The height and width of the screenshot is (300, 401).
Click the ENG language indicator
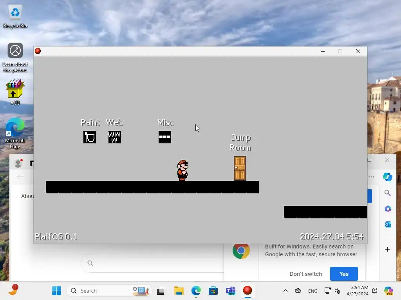point(313,291)
